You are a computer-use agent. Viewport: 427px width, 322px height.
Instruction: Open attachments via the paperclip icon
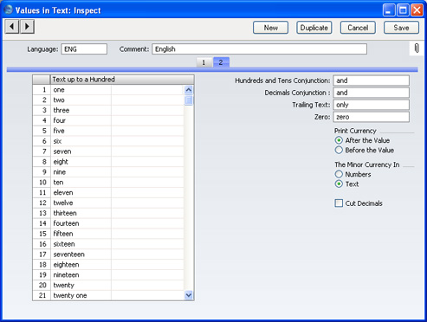pyautogui.click(x=417, y=48)
